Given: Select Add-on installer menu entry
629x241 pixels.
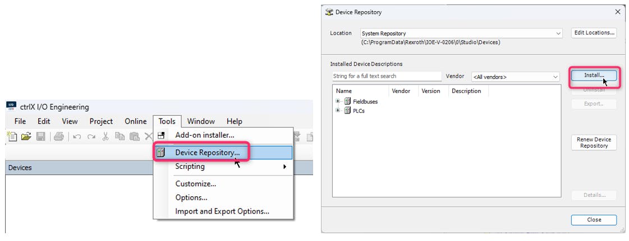Looking at the screenshot, I should coord(204,135).
